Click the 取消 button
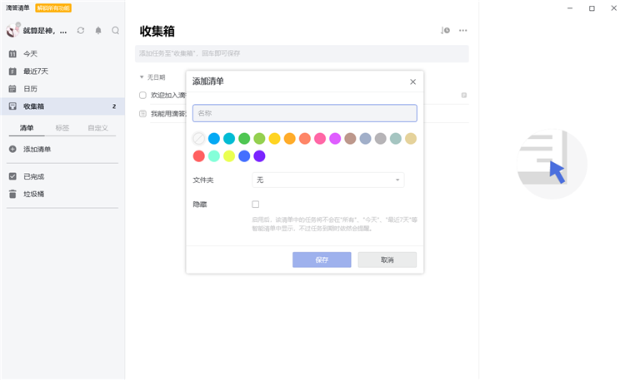 tap(387, 259)
